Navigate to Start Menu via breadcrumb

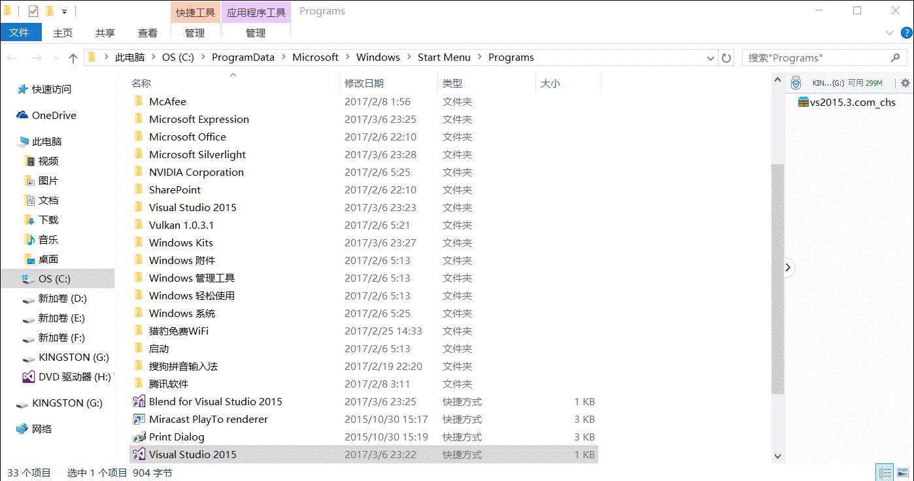[x=444, y=57]
